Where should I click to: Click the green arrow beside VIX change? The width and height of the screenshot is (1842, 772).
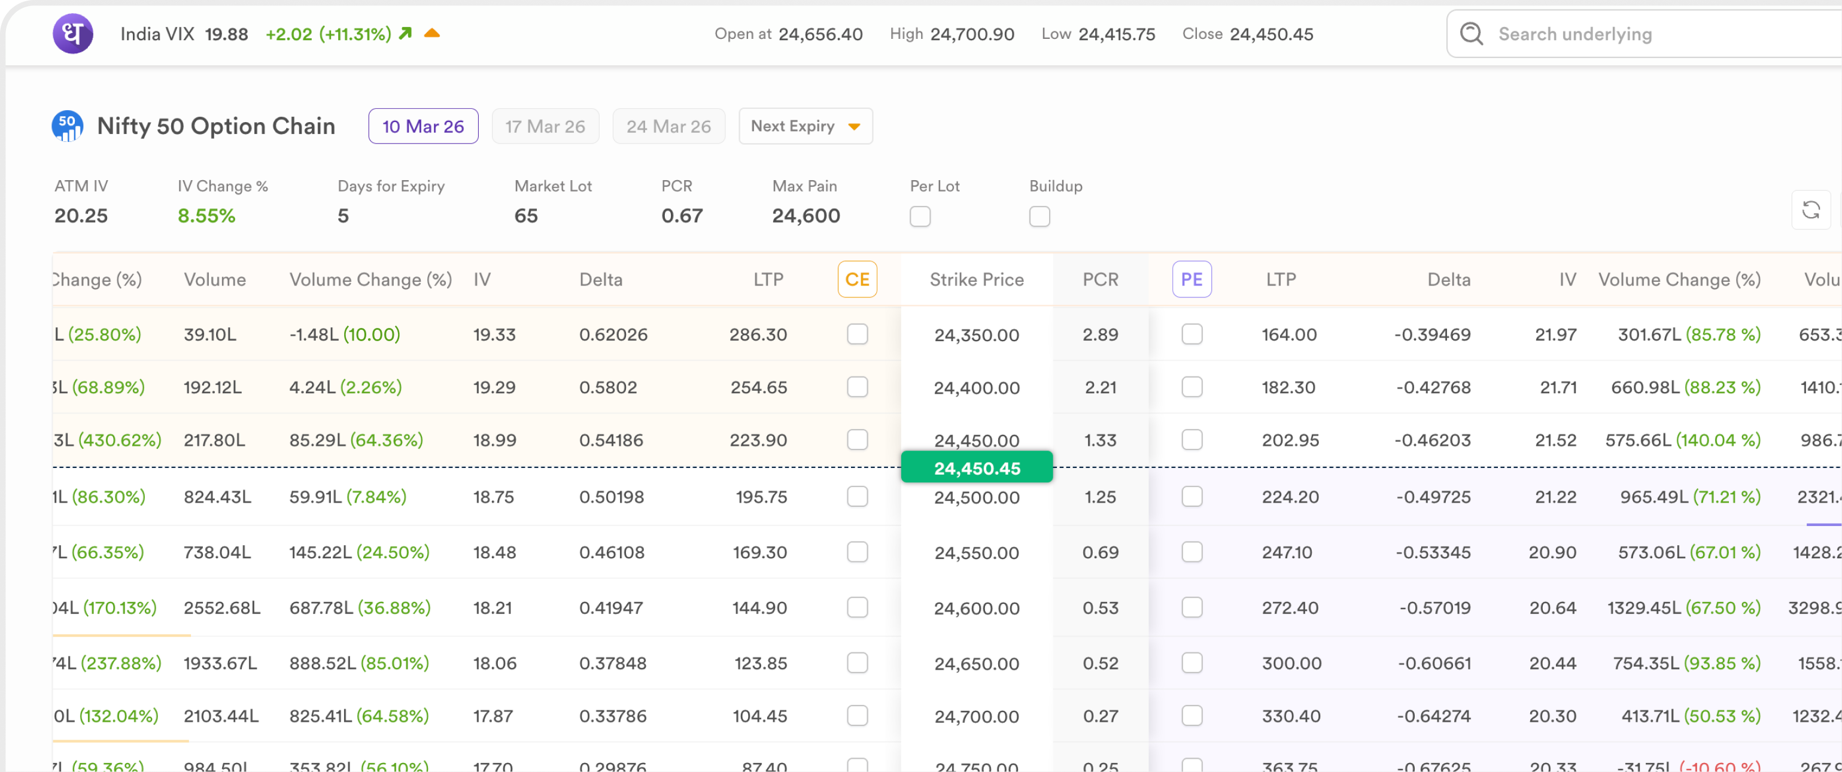405,34
